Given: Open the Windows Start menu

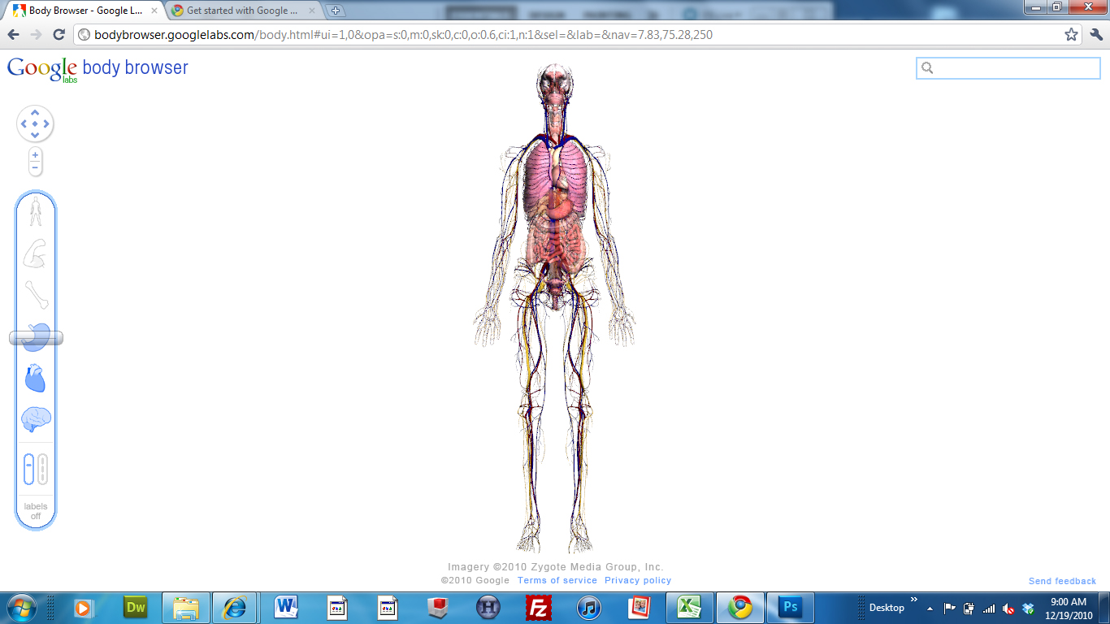Looking at the screenshot, I should tap(20, 607).
